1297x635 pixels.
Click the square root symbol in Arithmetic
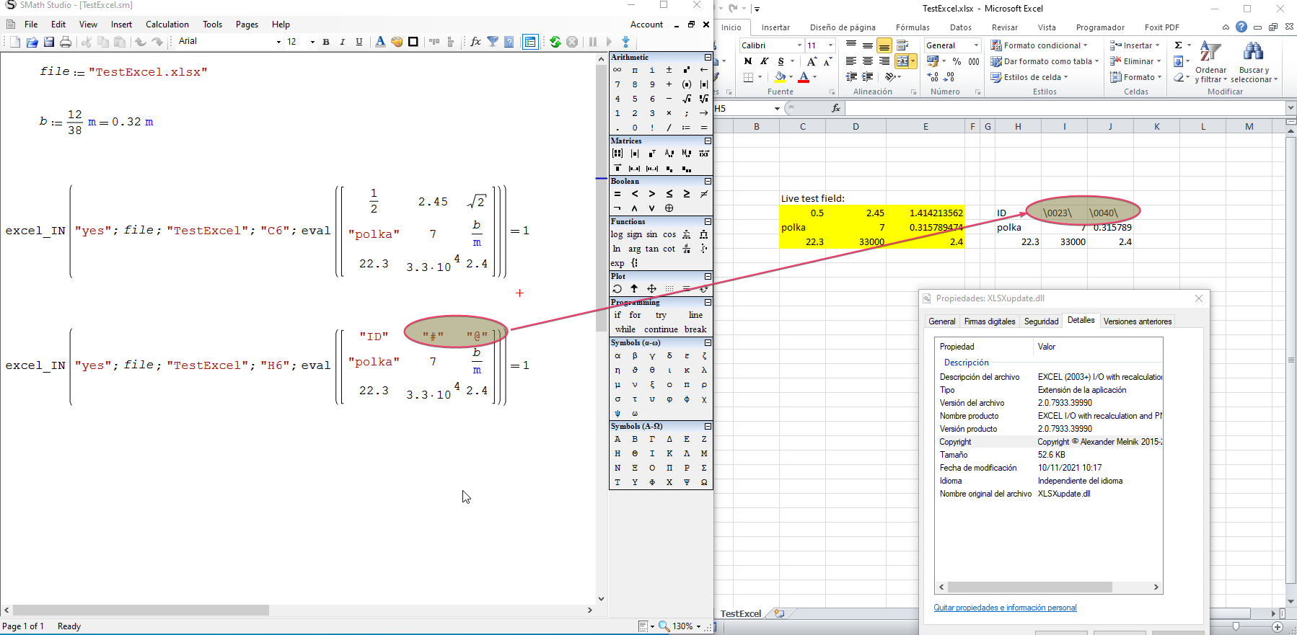point(687,99)
